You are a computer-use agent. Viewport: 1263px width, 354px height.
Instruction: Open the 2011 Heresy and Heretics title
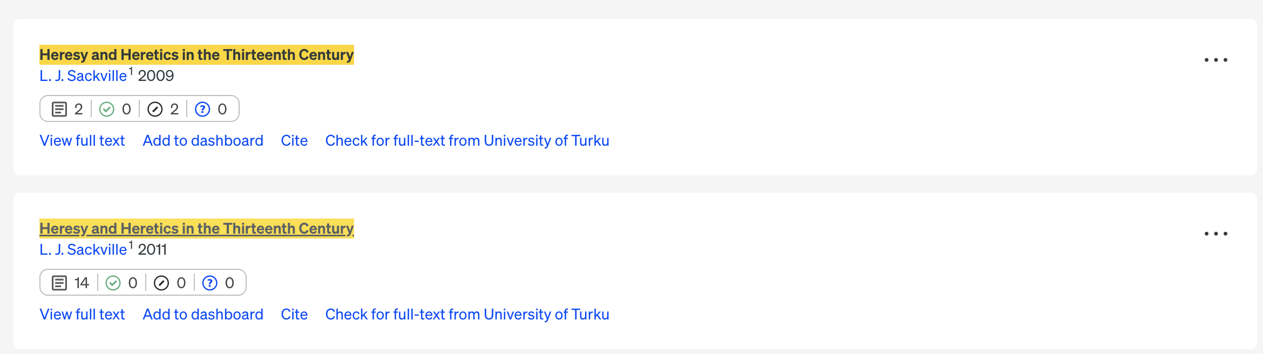tap(196, 229)
